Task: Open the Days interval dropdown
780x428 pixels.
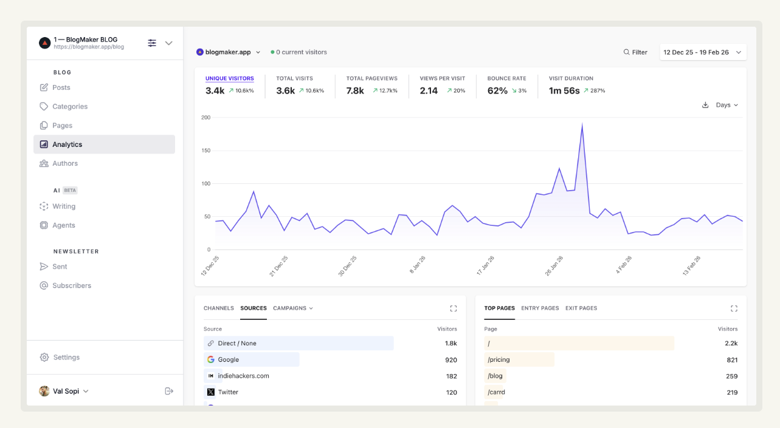Action: pyautogui.click(x=727, y=105)
